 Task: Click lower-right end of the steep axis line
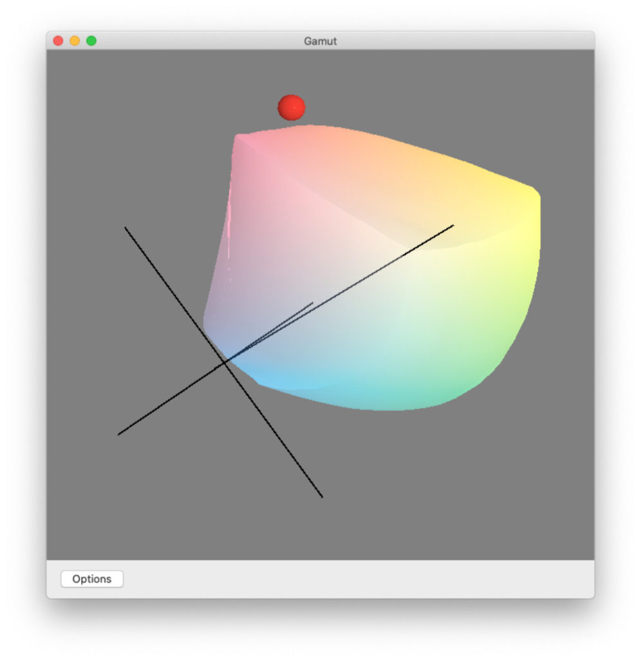click(x=322, y=497)
